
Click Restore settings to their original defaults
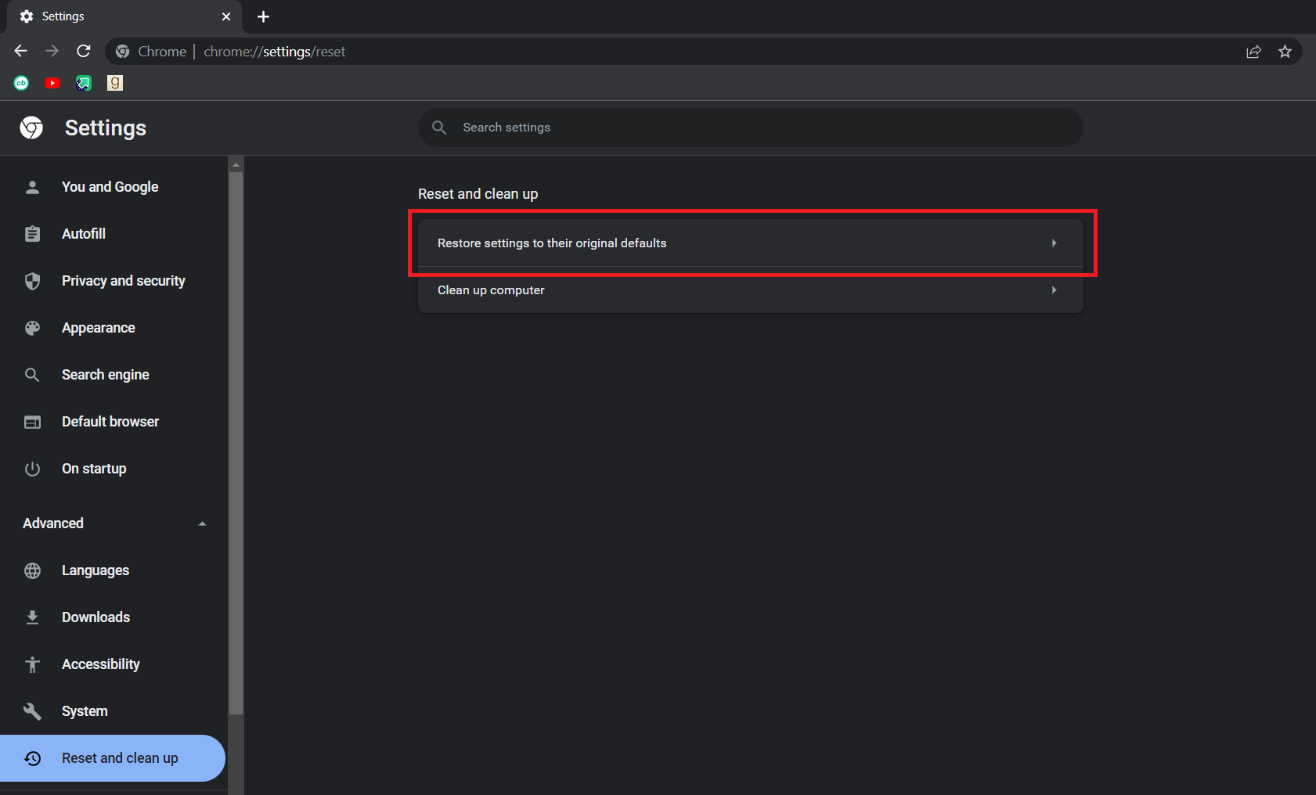pos(751,243)
